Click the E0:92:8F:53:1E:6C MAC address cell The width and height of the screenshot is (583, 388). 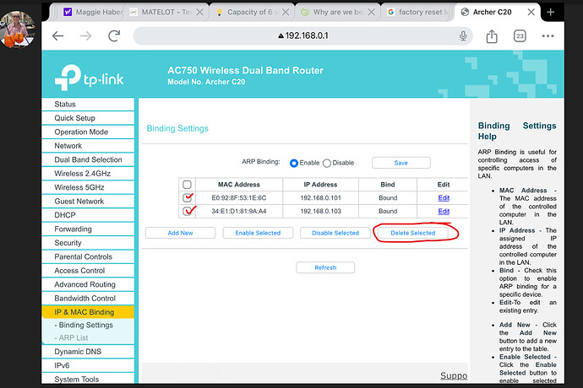(239, 198)
